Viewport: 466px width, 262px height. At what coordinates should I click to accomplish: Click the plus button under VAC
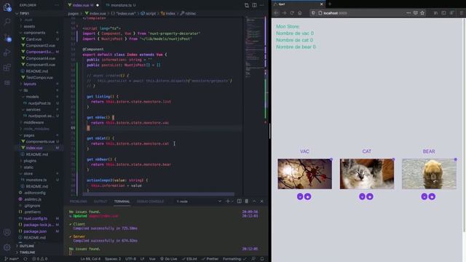coord(307,196)
